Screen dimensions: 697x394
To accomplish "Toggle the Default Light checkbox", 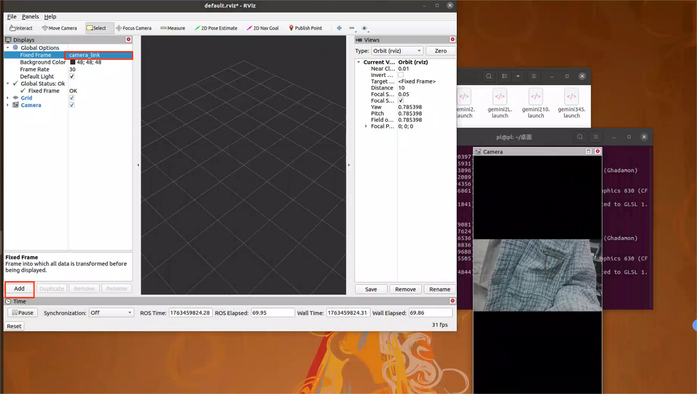I will [72, 77].
